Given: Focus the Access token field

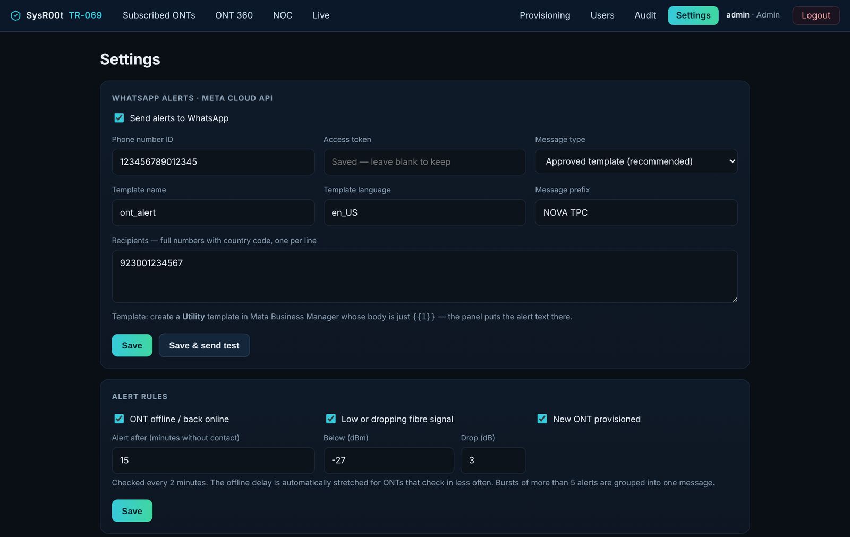Looking at the screenshot, I should (424, 162).
